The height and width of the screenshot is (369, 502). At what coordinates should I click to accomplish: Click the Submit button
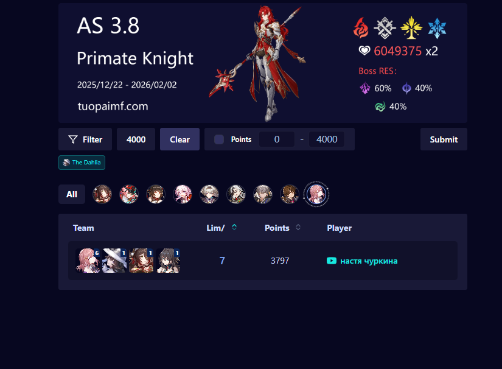[x=444, y=139]
